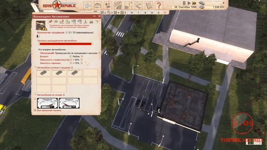267x150 pixels.
Task: Open the crane construction tools menu
Action: 128,5
